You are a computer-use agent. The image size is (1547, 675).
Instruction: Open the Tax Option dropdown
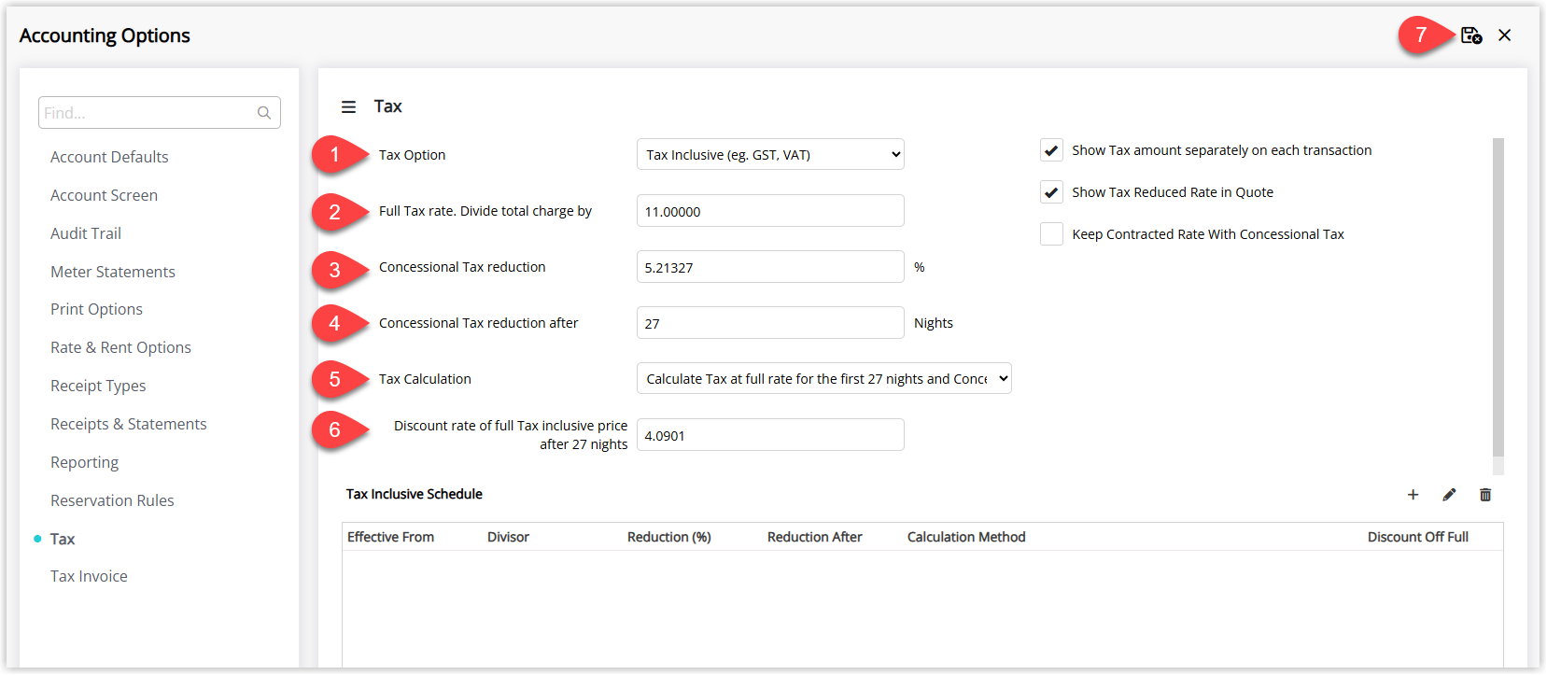pos(770,155)
